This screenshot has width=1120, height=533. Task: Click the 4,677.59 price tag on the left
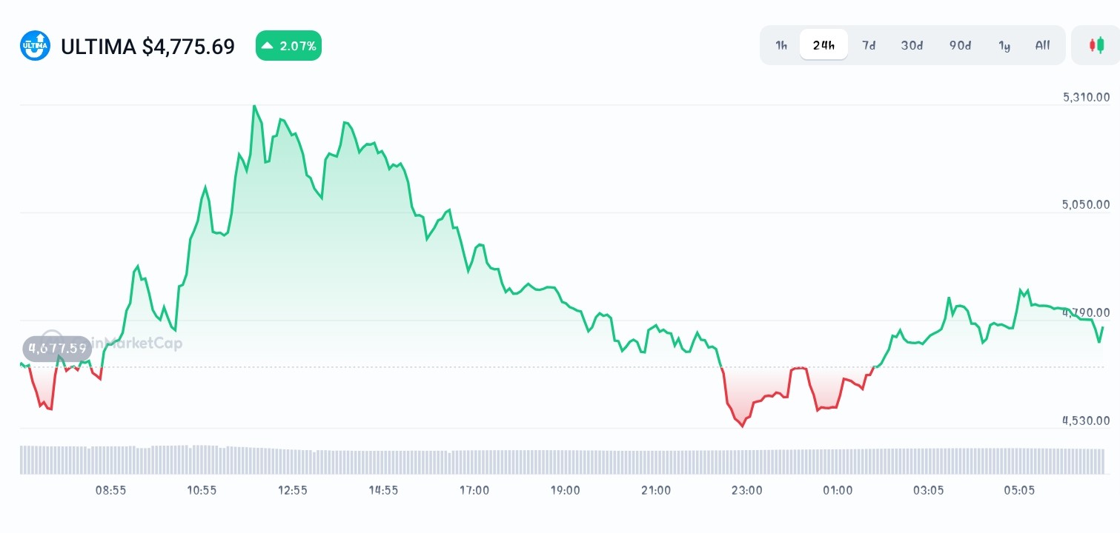coord(56,348)
